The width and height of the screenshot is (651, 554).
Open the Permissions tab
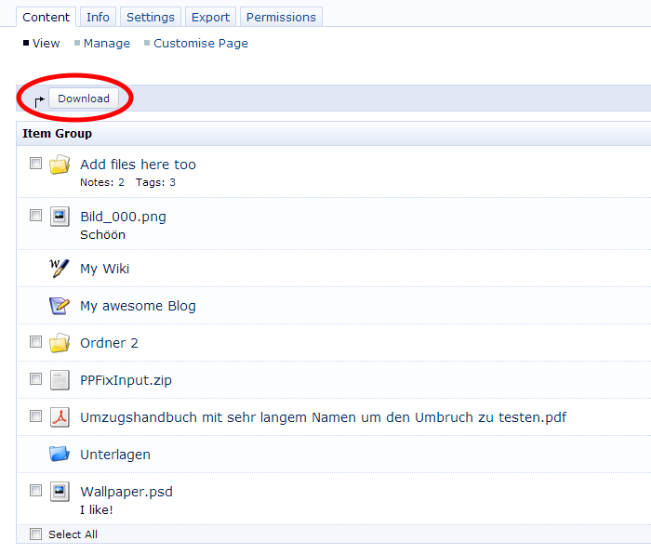tap(281, 17)
